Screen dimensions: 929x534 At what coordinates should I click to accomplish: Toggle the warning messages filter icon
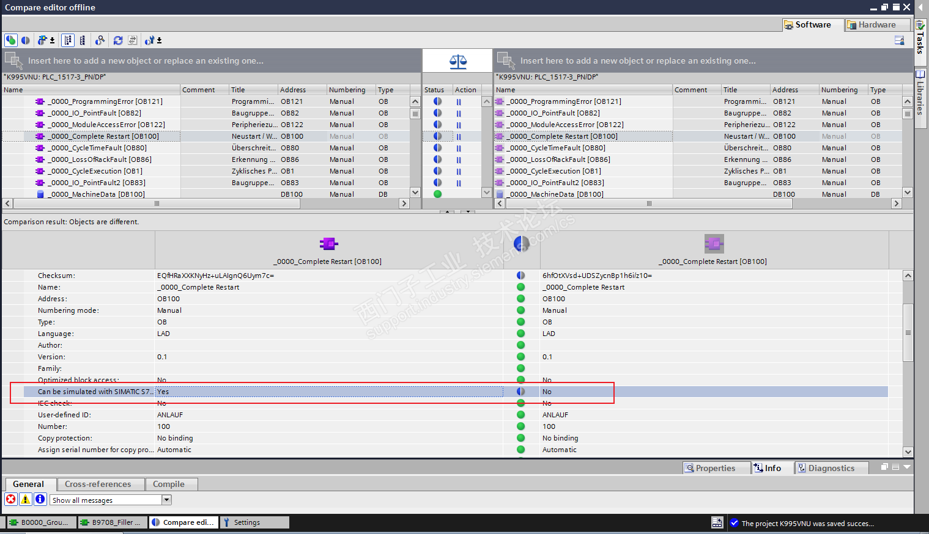(x=26, y=499)
